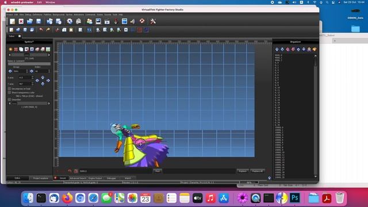The image size is (368, 207).
Task: Click the Replace All button
Action: click(x=258, y=171)
